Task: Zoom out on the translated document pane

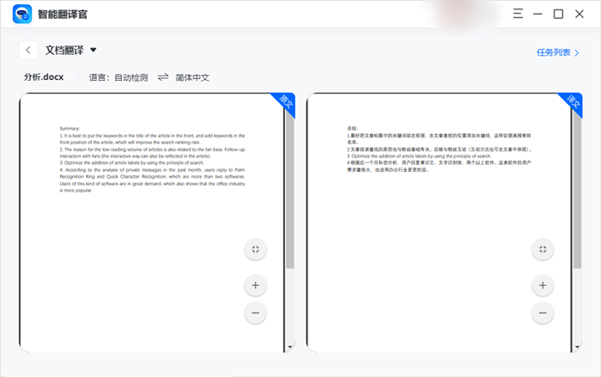Action: 542,313
